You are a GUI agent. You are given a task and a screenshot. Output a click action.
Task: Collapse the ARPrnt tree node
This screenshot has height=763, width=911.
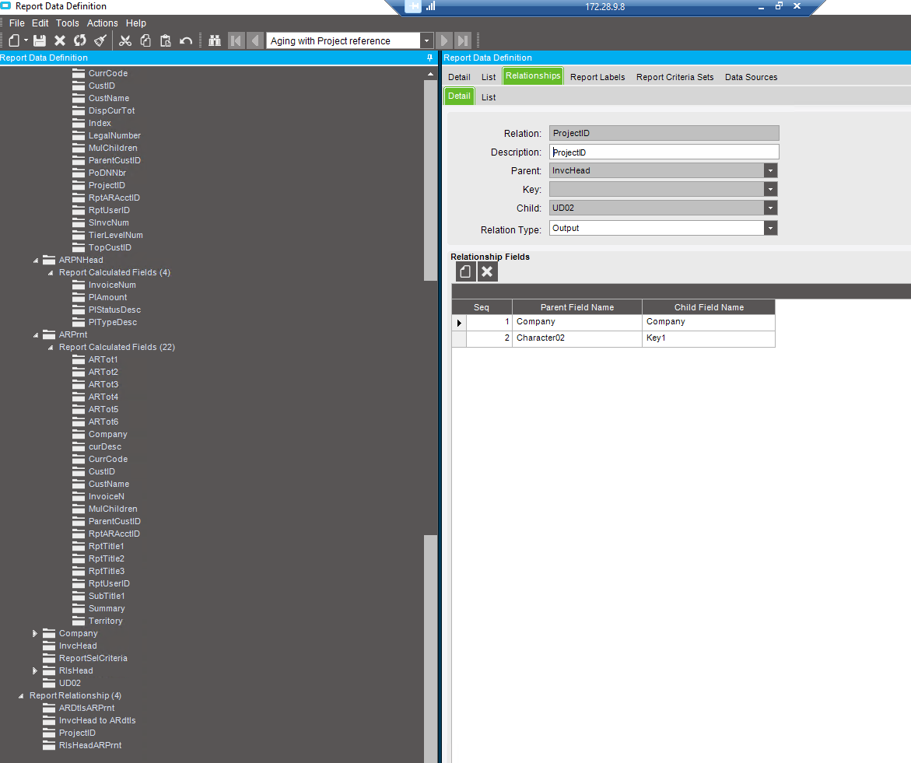36,335
